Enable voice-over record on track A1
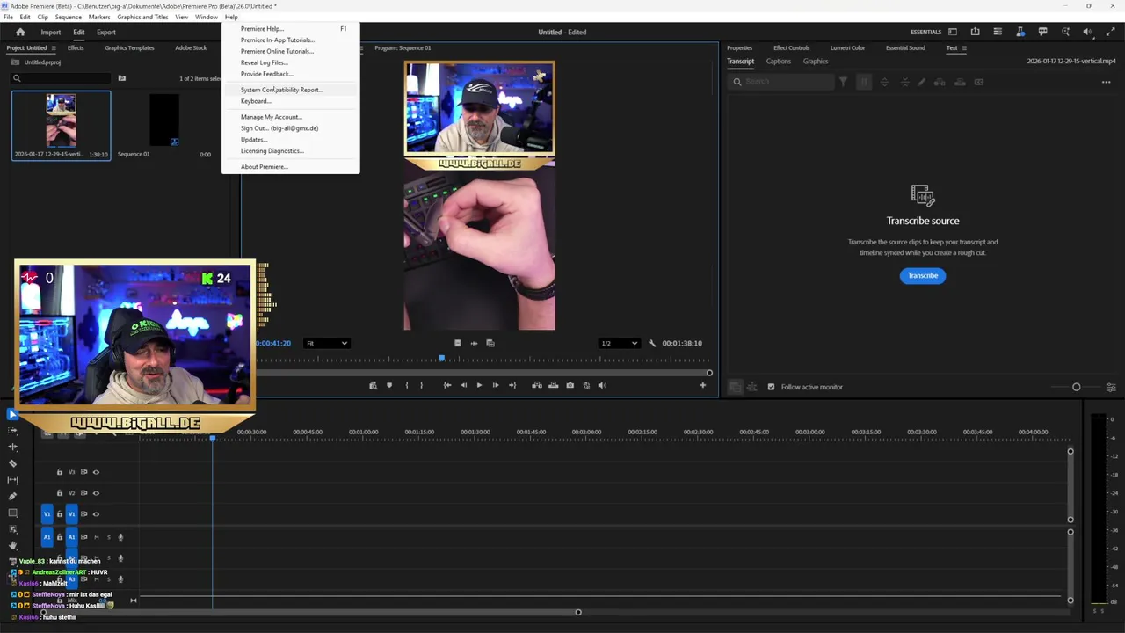Viewport: 1125px width, 633px height. (x=120, y=537)
